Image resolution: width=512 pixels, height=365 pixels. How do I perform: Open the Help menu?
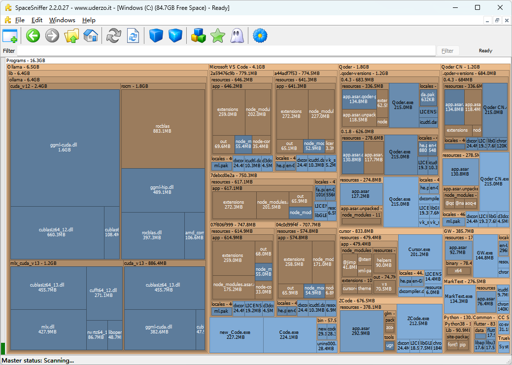(89, 20)
